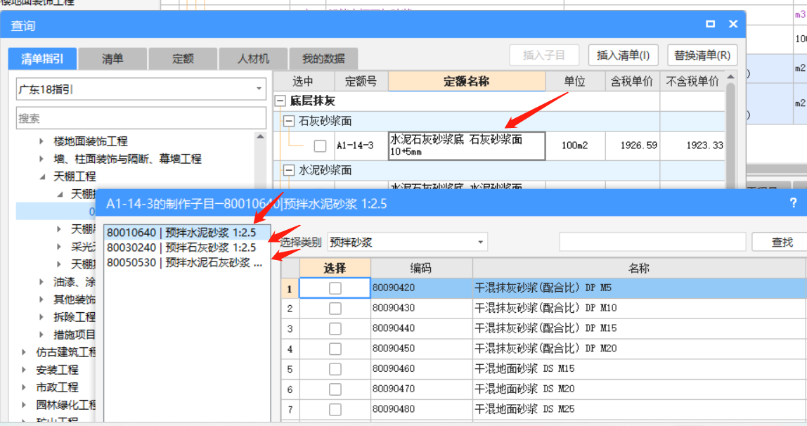Select the 市政工程 tree item
This screenshot has height=426, width=807.
pos(57,387)
